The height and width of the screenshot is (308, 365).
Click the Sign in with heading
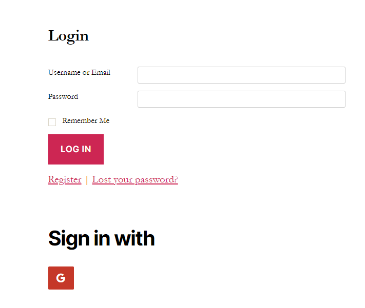pyautogui.click(x=102, y=239)
